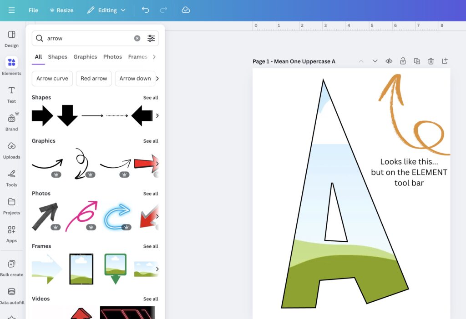Image resolution: width=466 pixels, height=319 pixels.
Task: Open the Uploads sidebar panel
Action: (11, 150)
